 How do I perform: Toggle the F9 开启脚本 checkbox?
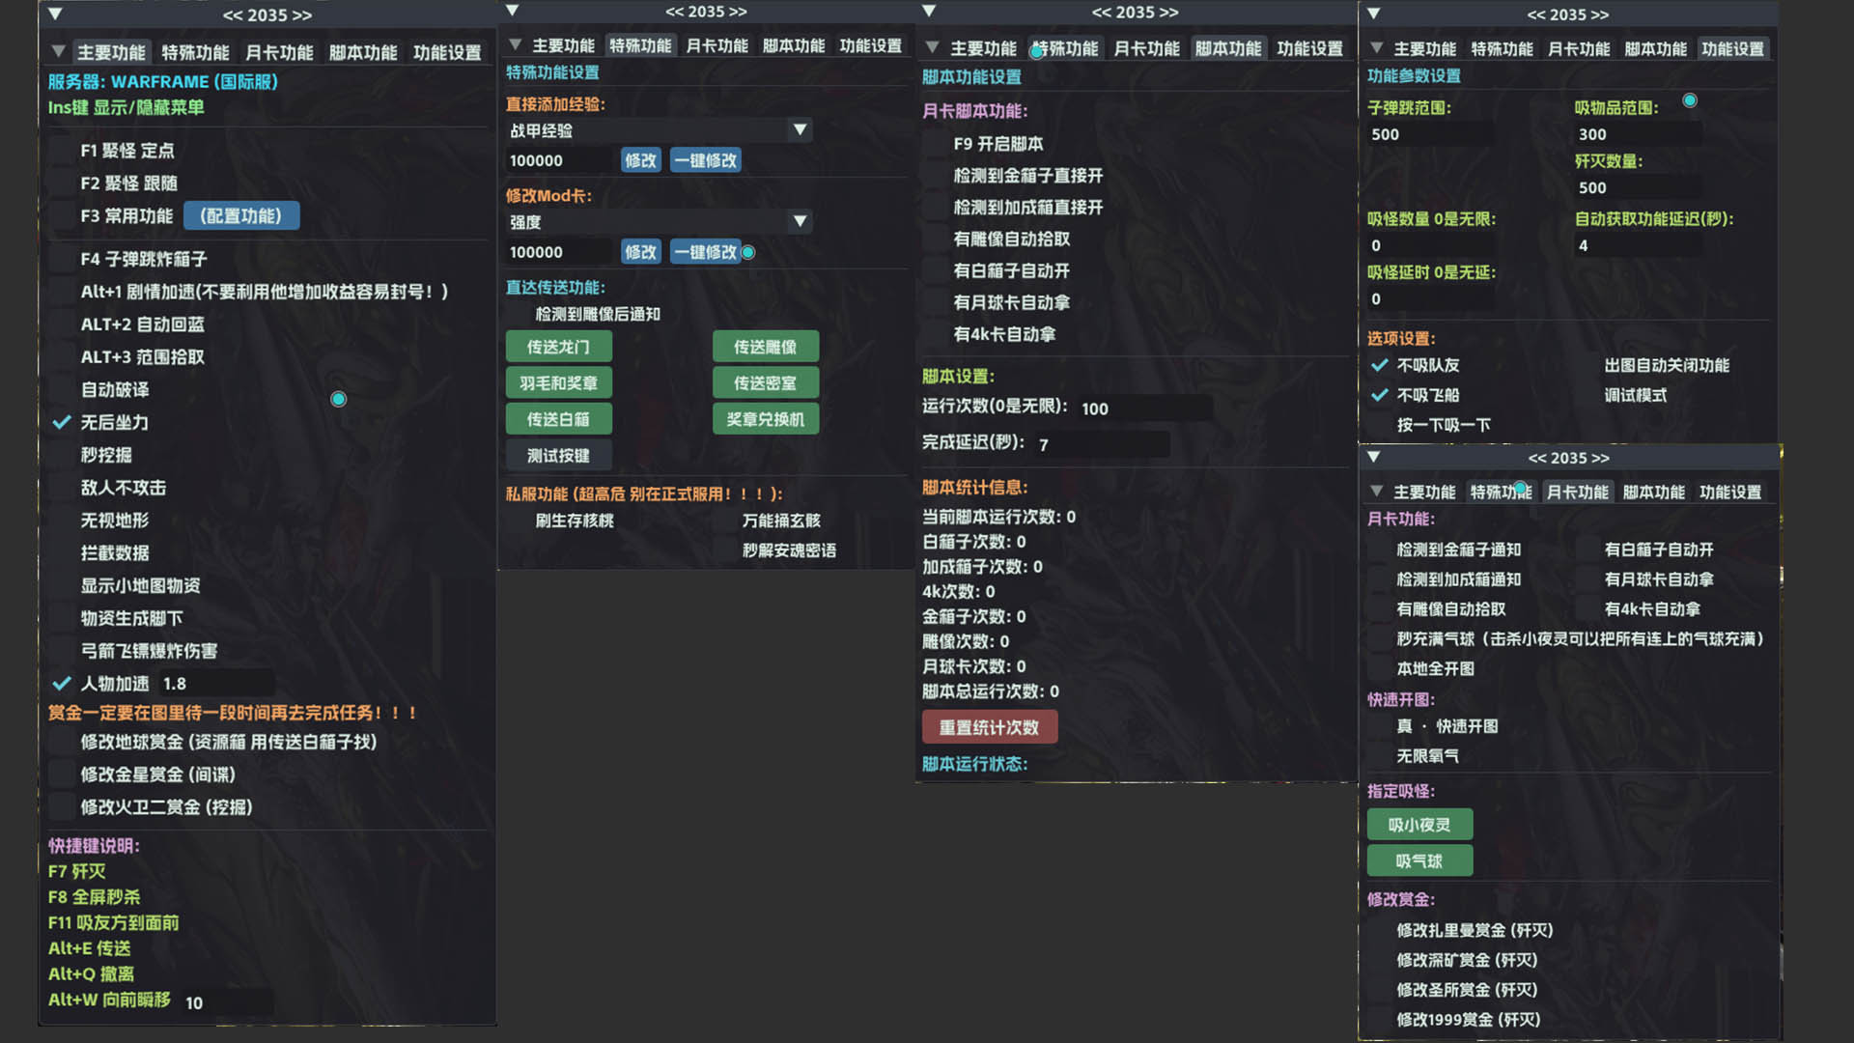936,144
